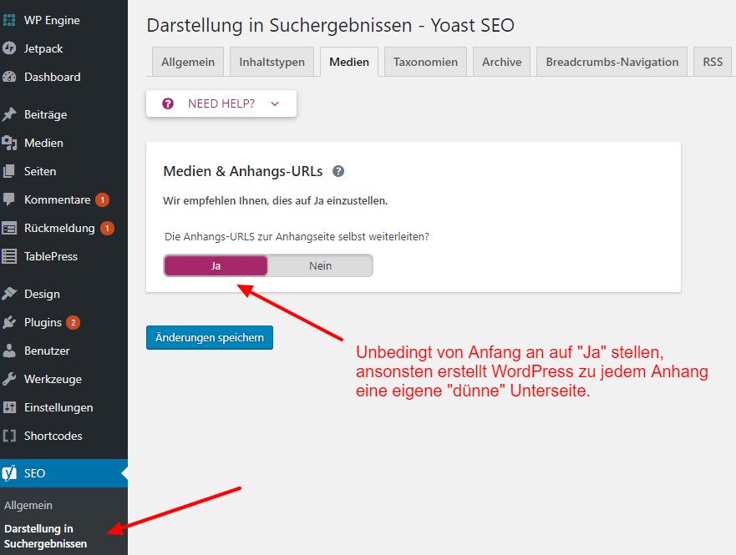Image resolution: width=736 pixels, height=555 pixels.
Task: Click the Kommentare speech bubble icon
Action: (x=9, y=199)
